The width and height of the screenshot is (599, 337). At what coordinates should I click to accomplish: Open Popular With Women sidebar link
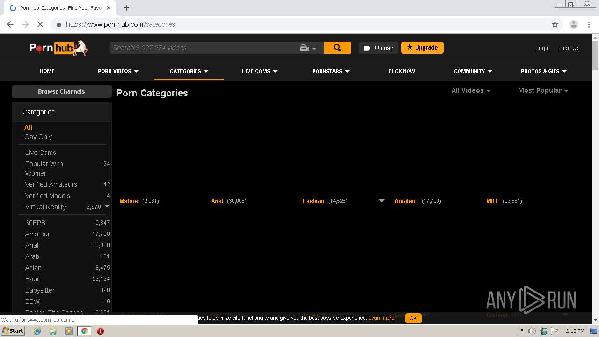[44, 168]
